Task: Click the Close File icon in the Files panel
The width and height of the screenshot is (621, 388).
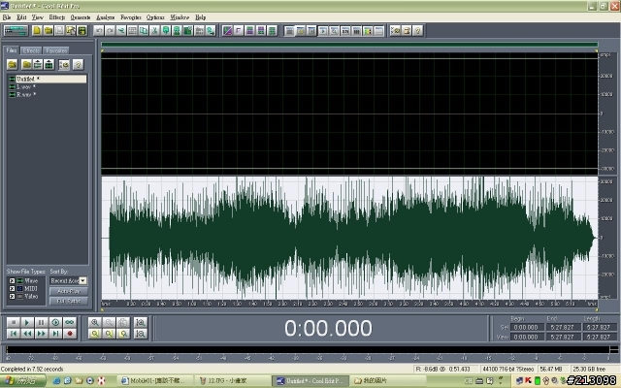Action: click(26, 64)
